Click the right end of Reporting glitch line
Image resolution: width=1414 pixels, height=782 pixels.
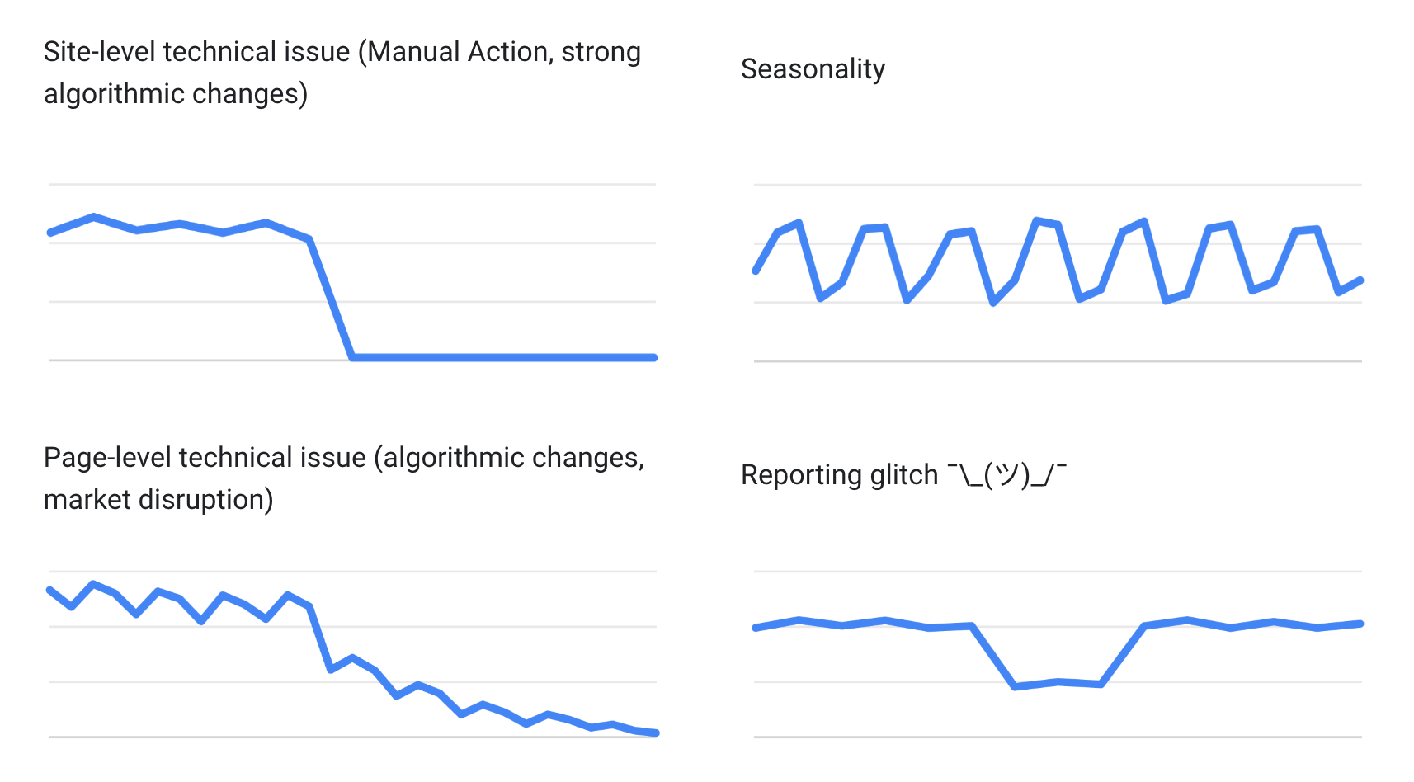tap(1360, 624)
